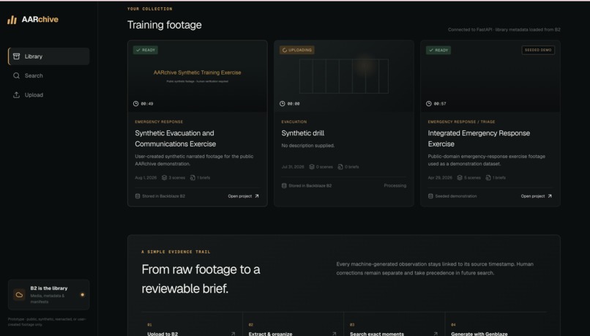This screenshot has height=336, width=590.
Task: Click the EVACUATION category label
Action: tap(294, 122)
